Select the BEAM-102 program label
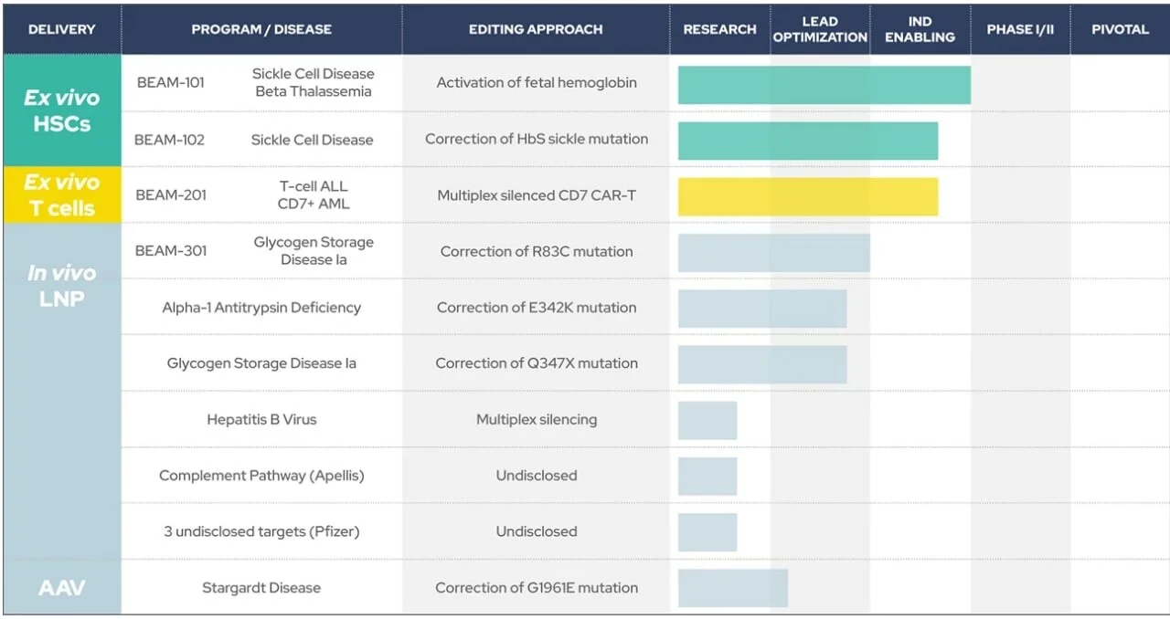 point(170,140)
